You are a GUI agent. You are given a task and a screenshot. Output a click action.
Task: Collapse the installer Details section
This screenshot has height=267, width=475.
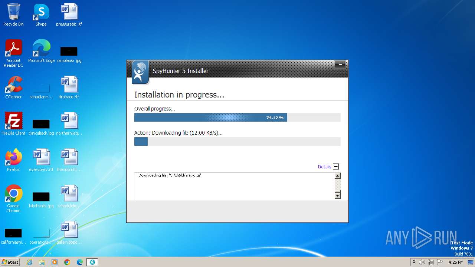336,167
